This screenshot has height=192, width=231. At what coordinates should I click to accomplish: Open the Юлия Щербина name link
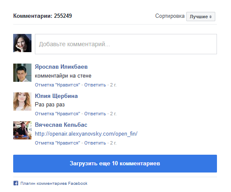tap(56, 96)
